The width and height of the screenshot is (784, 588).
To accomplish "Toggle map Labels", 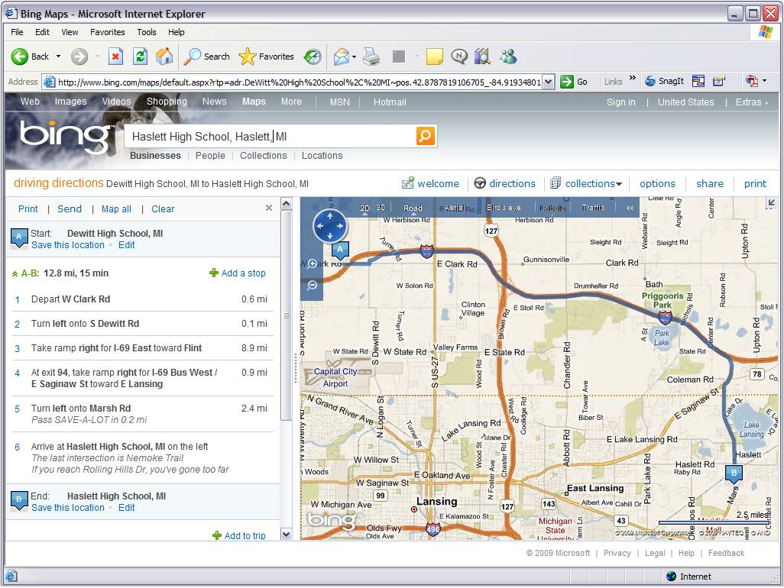I will click(x=552, y=207).
